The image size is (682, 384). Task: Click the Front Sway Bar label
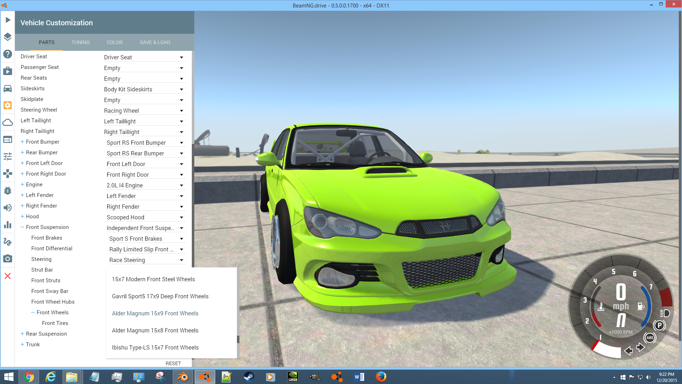point(50,291)
